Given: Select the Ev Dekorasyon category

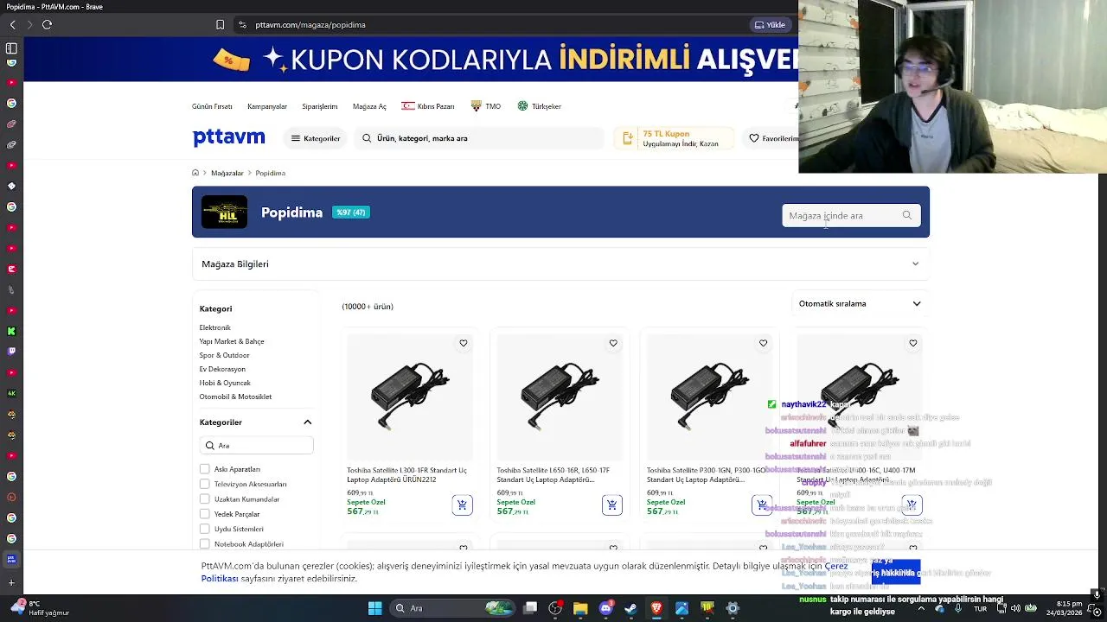Looking at the screenshot, I should click(222, 369).
